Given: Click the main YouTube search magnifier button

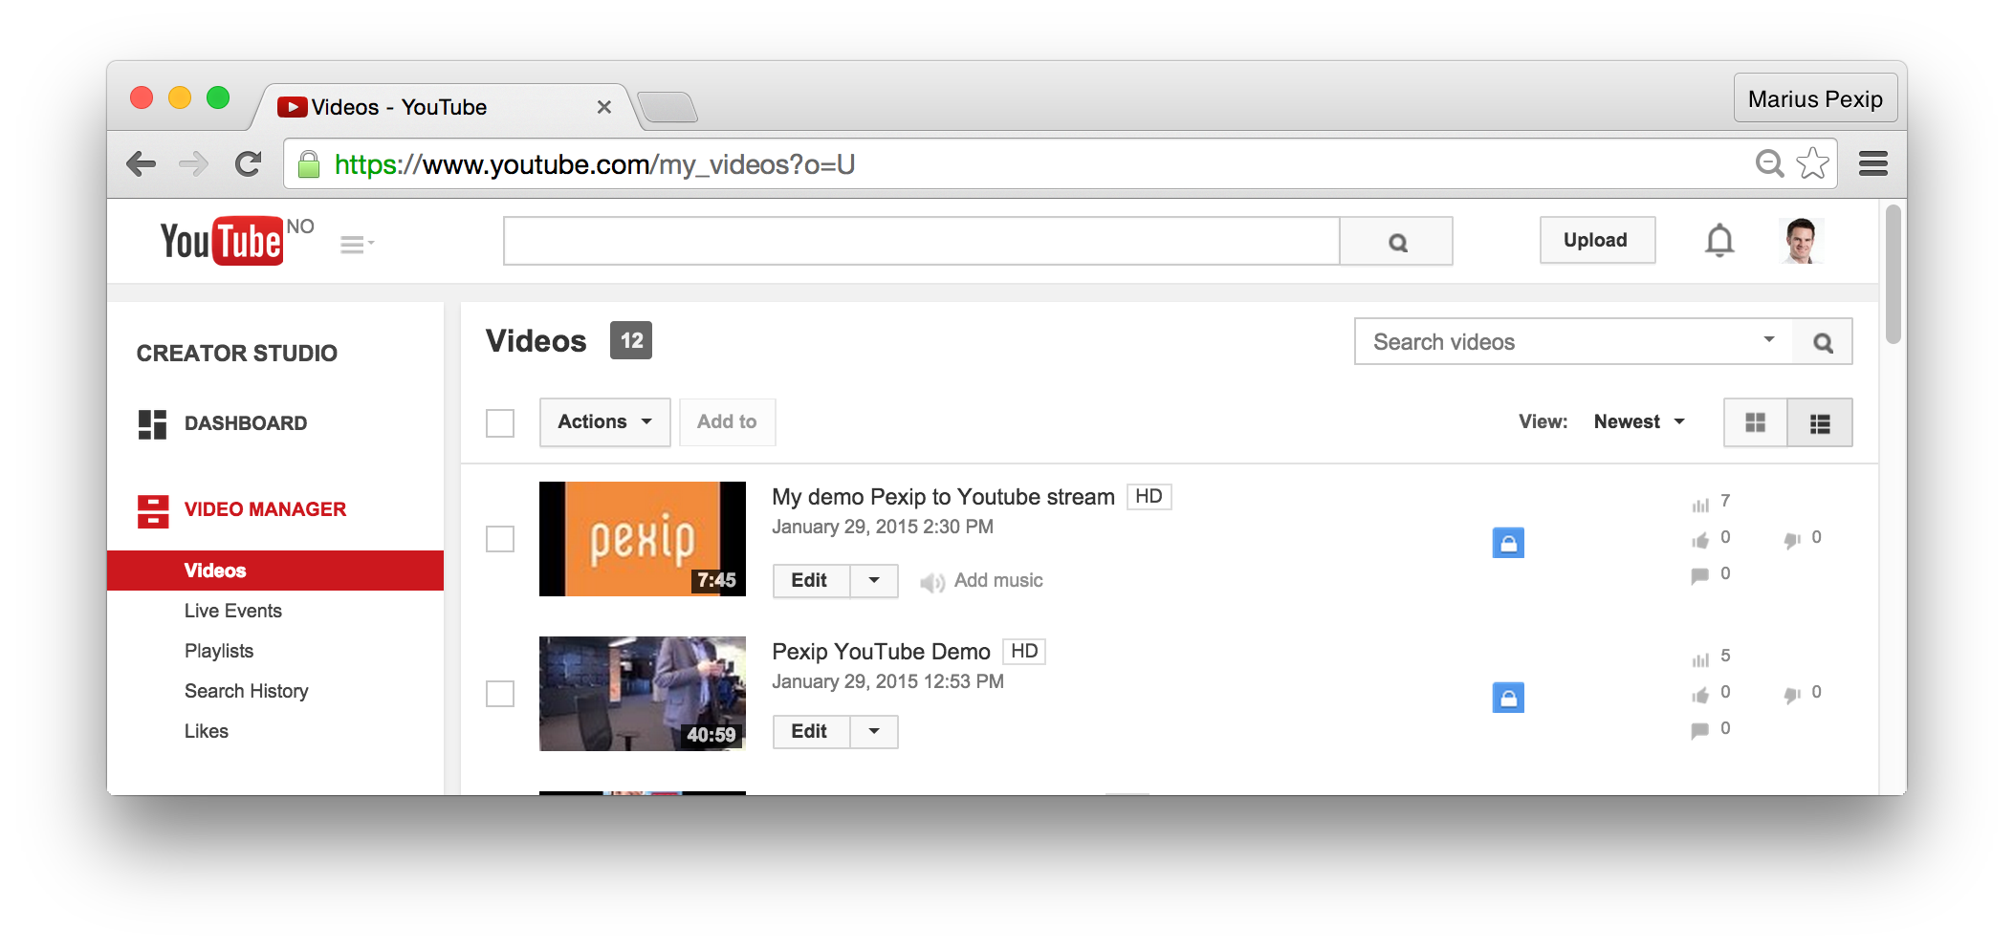Looking at the screenshot, I should pyautogui.click(x=1396, y=242).
